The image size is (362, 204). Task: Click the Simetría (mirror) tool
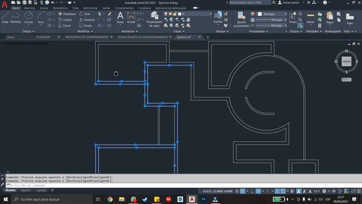pos(87,20)
